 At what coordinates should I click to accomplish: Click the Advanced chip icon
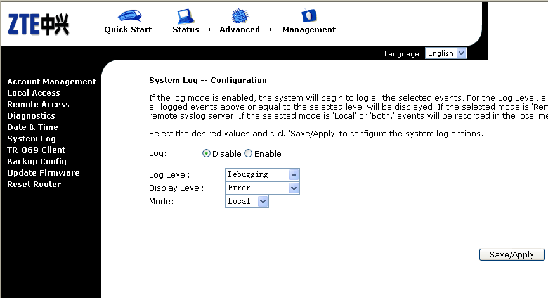240,16
